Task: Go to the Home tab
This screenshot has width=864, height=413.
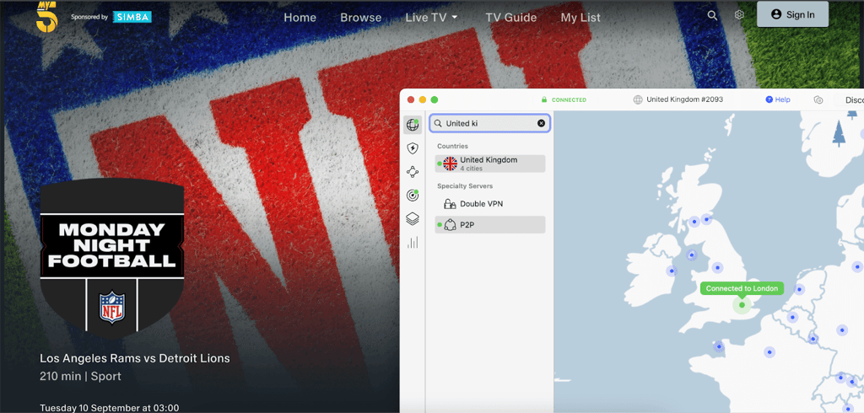Action: coord(300,18)
